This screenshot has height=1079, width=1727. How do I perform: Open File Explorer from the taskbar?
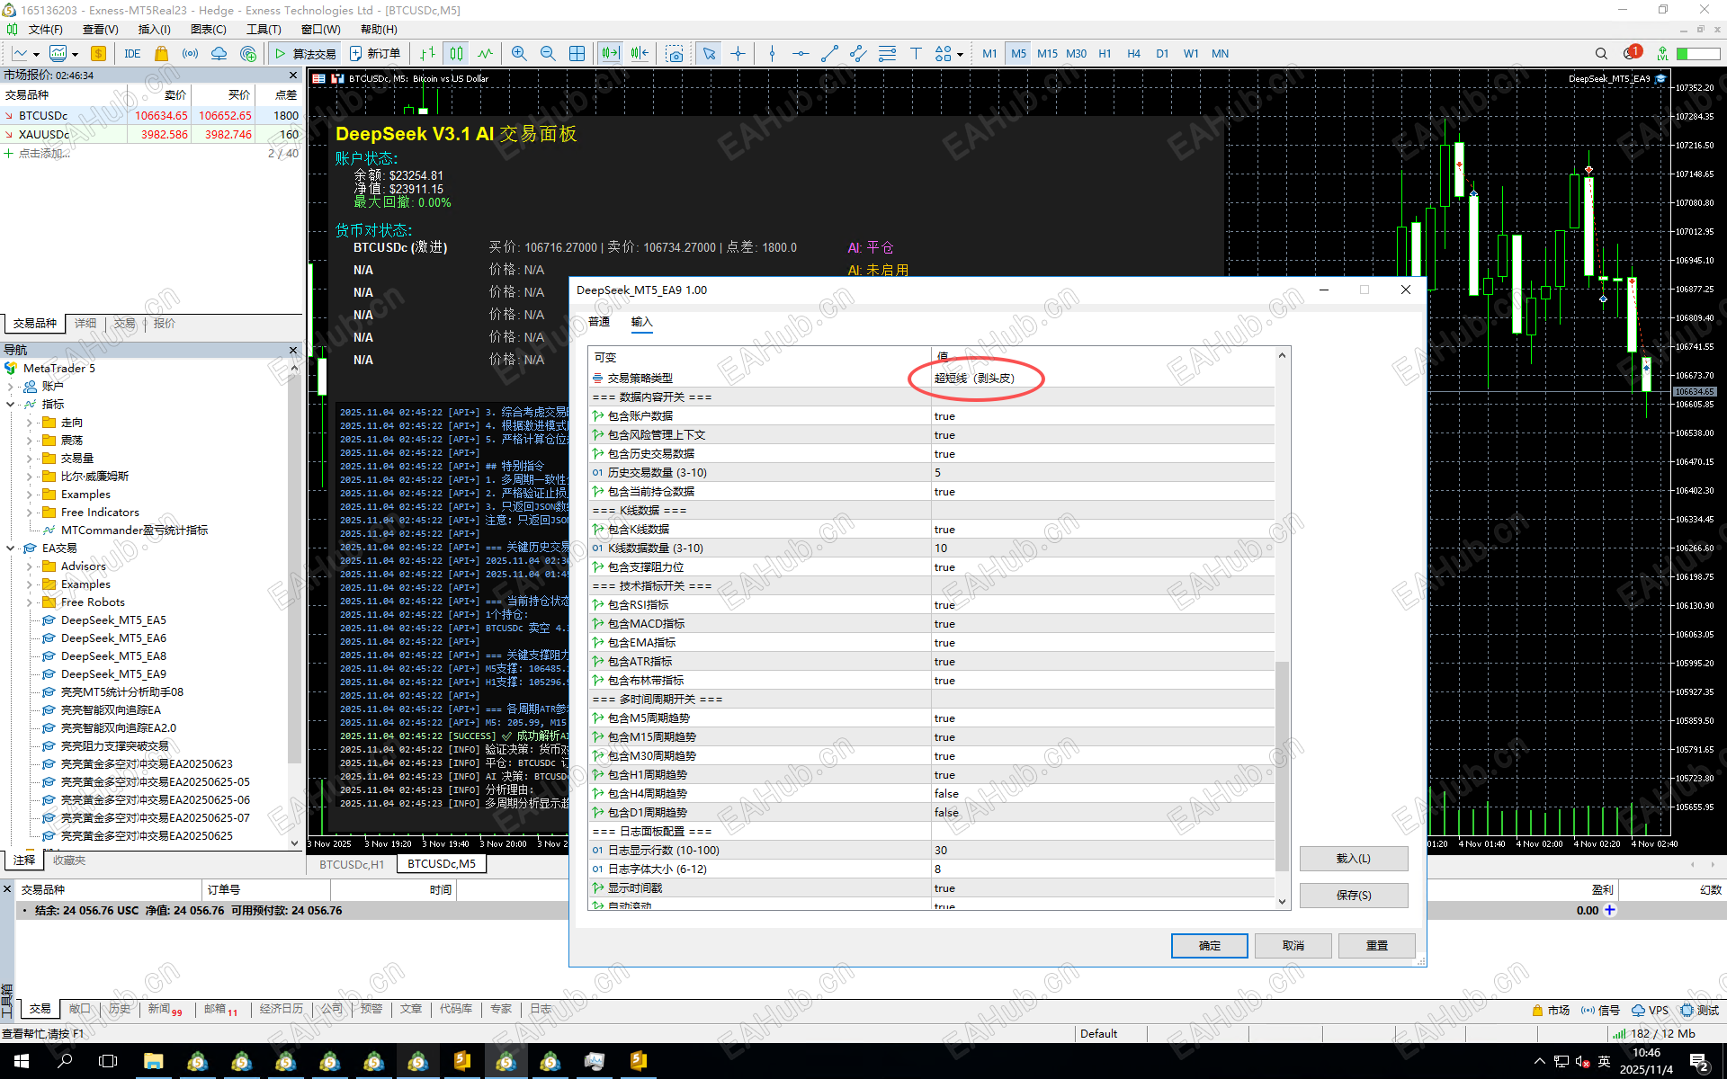pos(153,1061)
